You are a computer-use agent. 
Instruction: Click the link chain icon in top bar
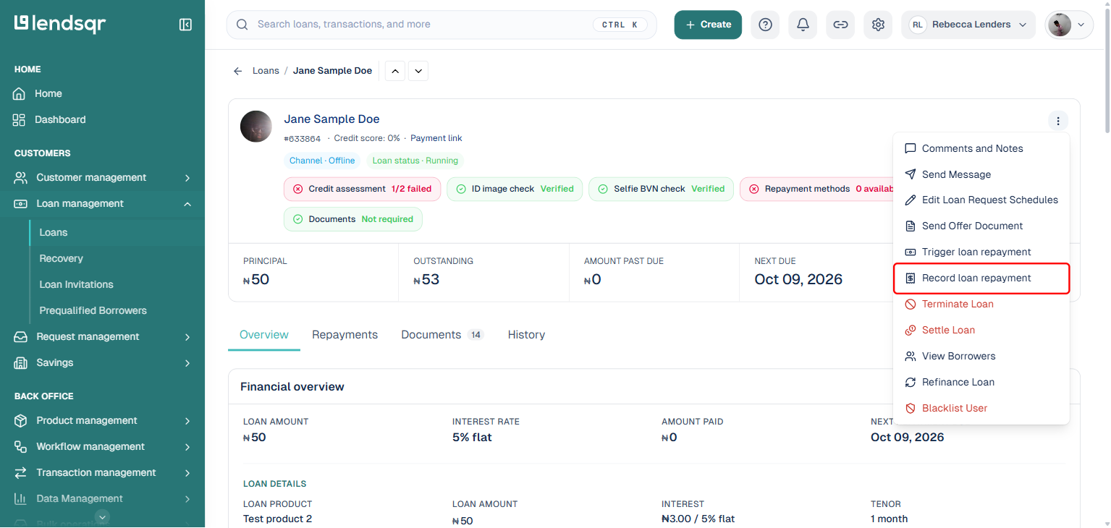pos(840,25)
